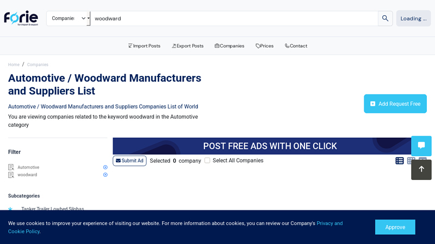
Task: Switch to list view icon
Action: 400,160
